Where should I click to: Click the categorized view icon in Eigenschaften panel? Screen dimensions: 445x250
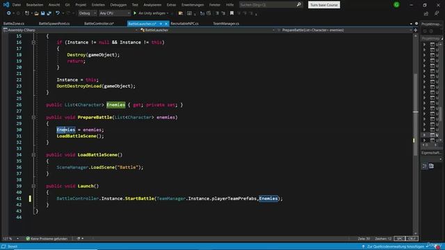[425, 166]
